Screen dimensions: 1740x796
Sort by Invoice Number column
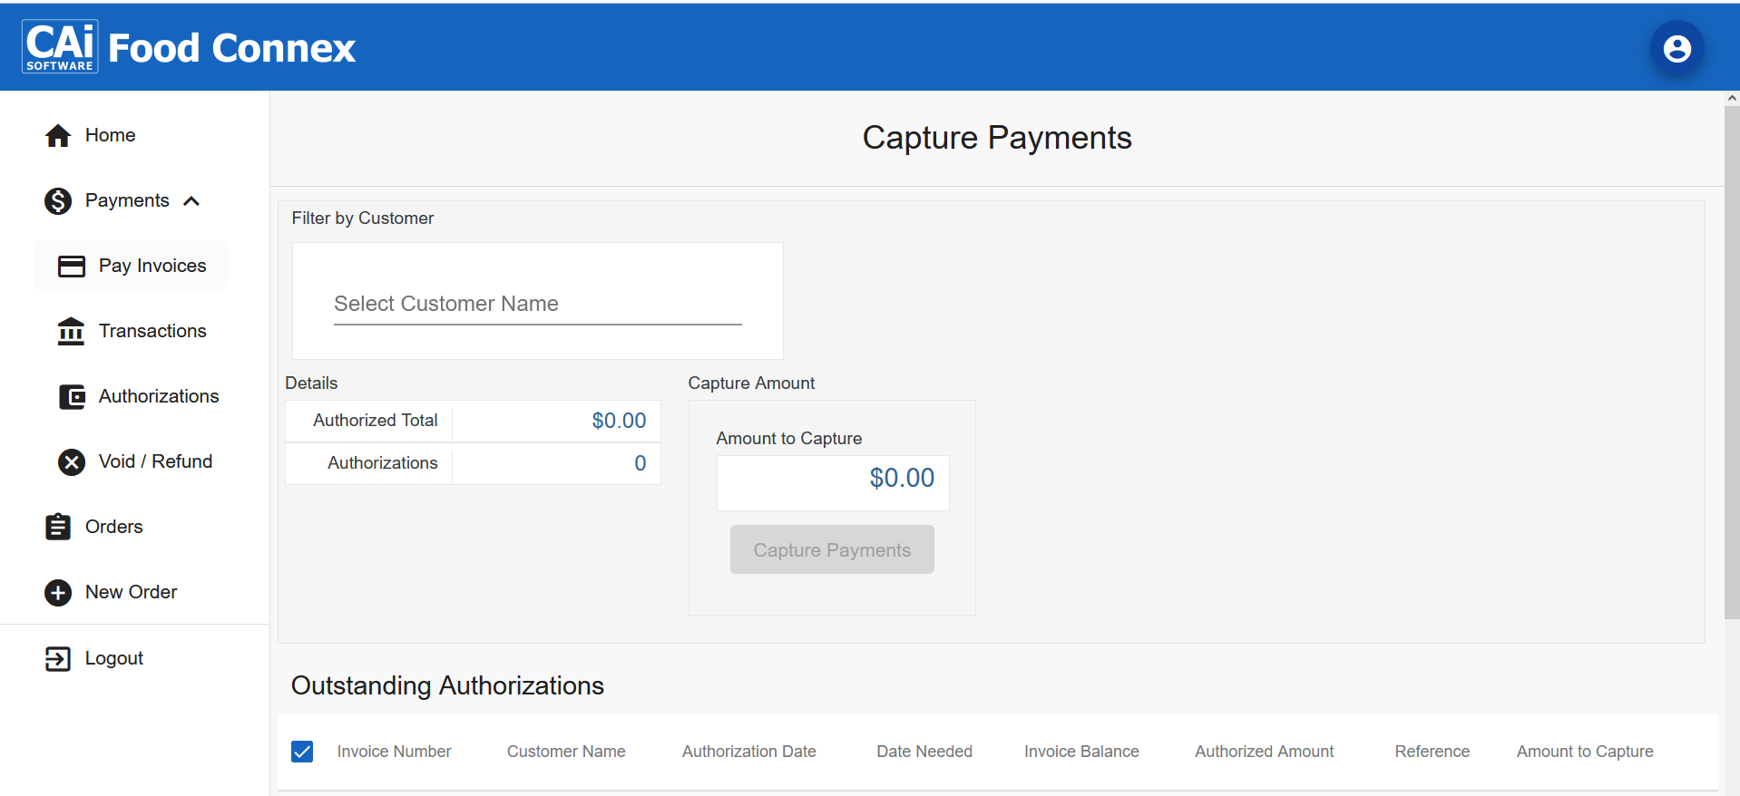pos(394,752)
